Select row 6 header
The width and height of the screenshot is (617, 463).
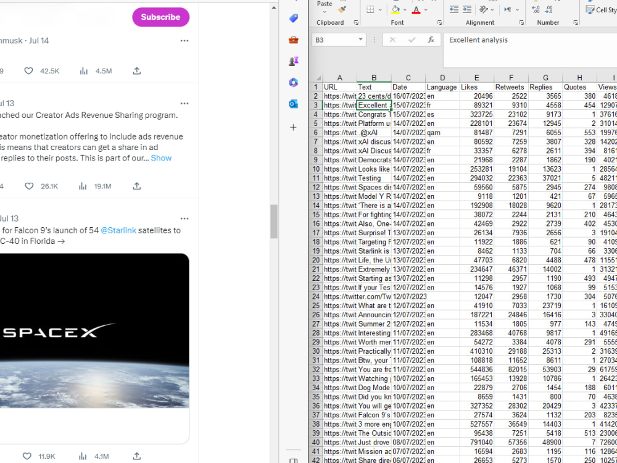coord(315,133)
